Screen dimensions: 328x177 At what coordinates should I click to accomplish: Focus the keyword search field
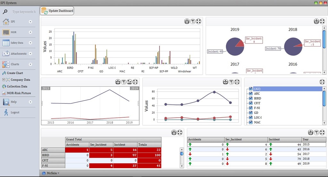(24, 12)
